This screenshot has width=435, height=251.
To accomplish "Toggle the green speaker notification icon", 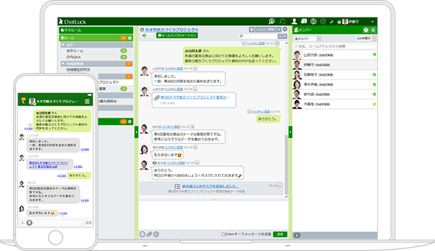I will (x=145, y=35).
